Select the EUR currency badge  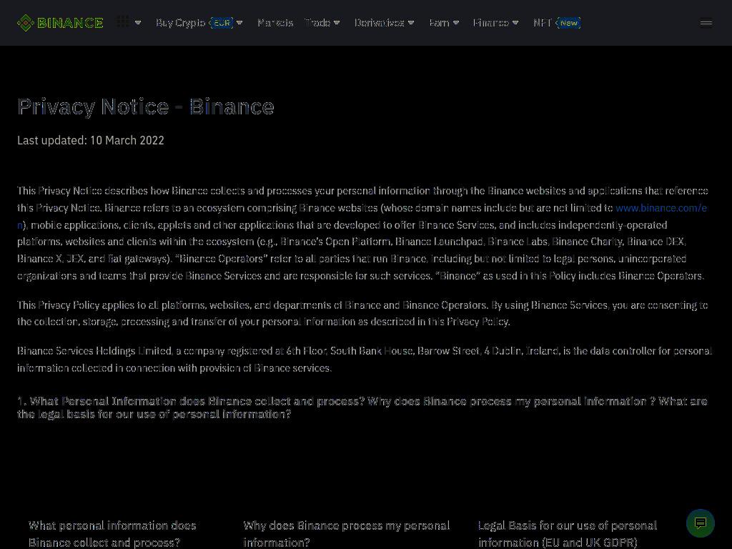(222, 23)
